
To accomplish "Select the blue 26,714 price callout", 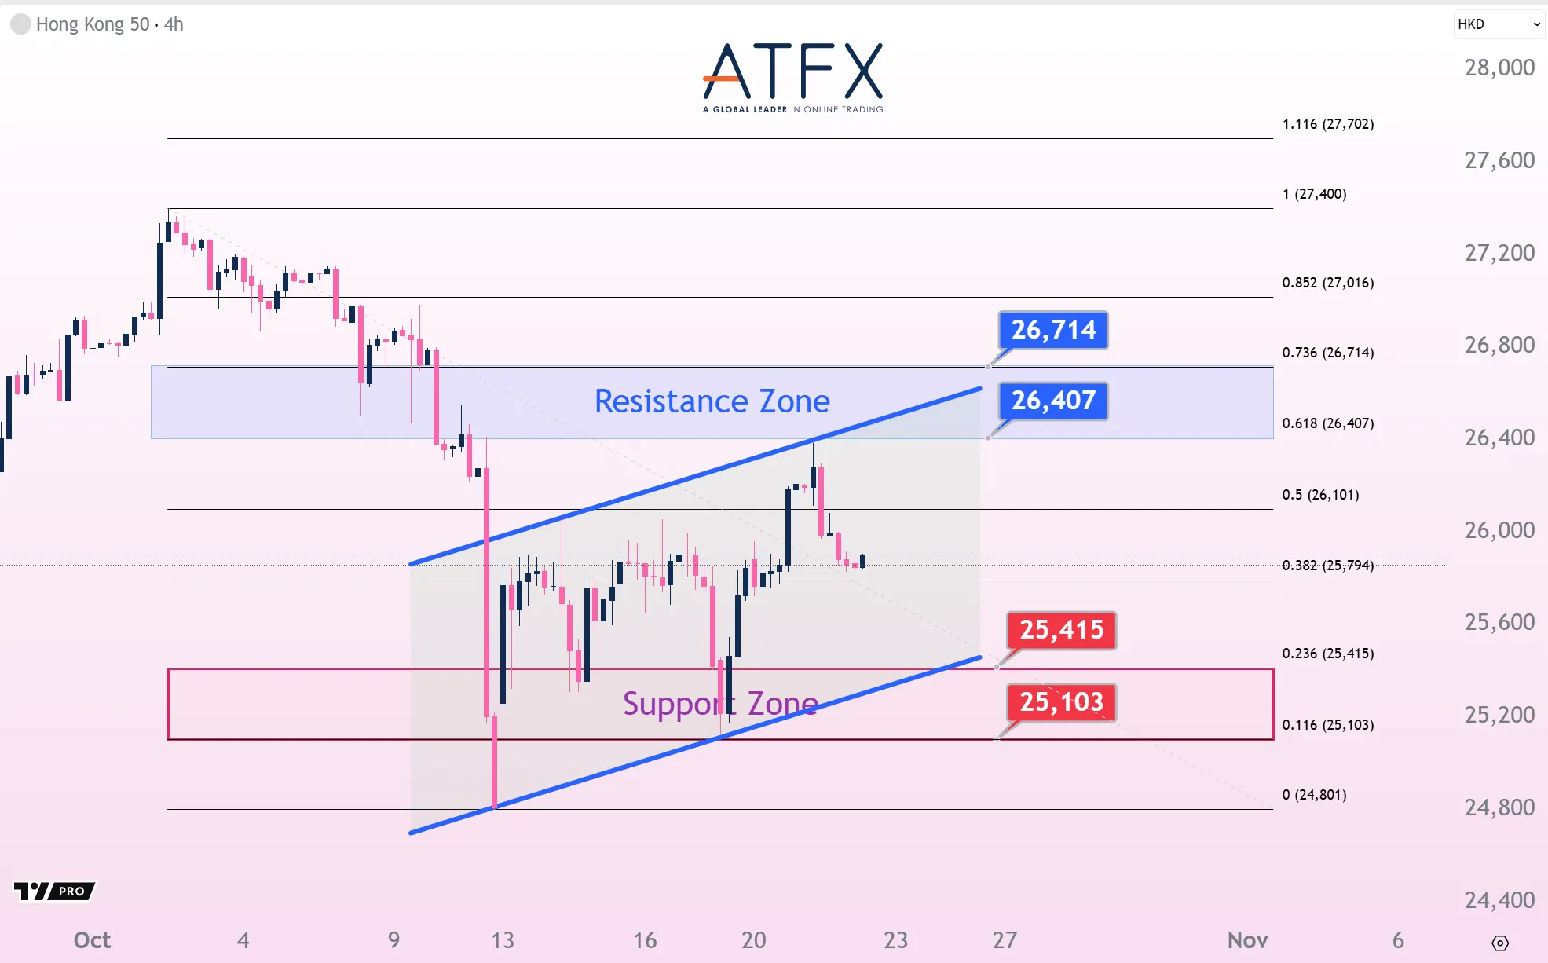I will (1052, 330).
